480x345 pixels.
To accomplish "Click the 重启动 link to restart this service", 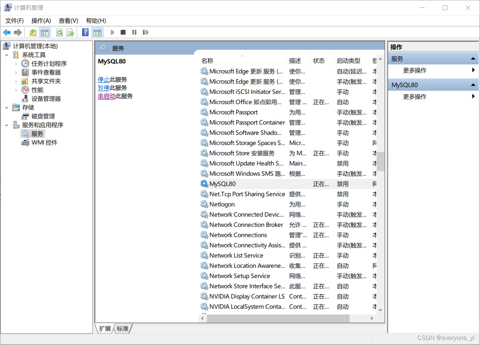I will pyautogui.click(x=107, y=96).
